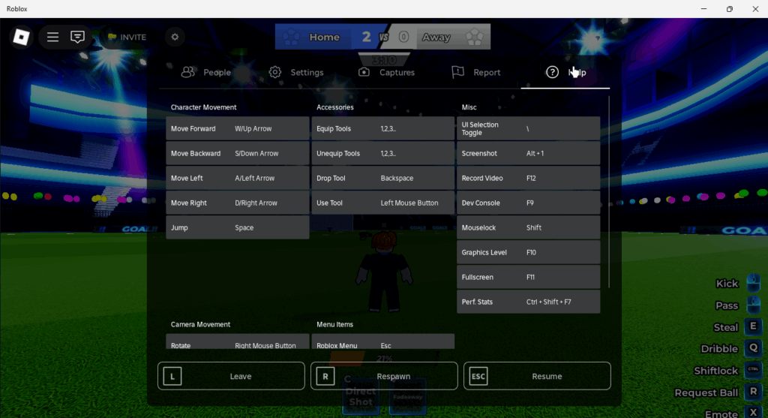Screen dimensions: 768x418
Task: Click the Screenshot Alt+1 row
Action: point(529,153)
